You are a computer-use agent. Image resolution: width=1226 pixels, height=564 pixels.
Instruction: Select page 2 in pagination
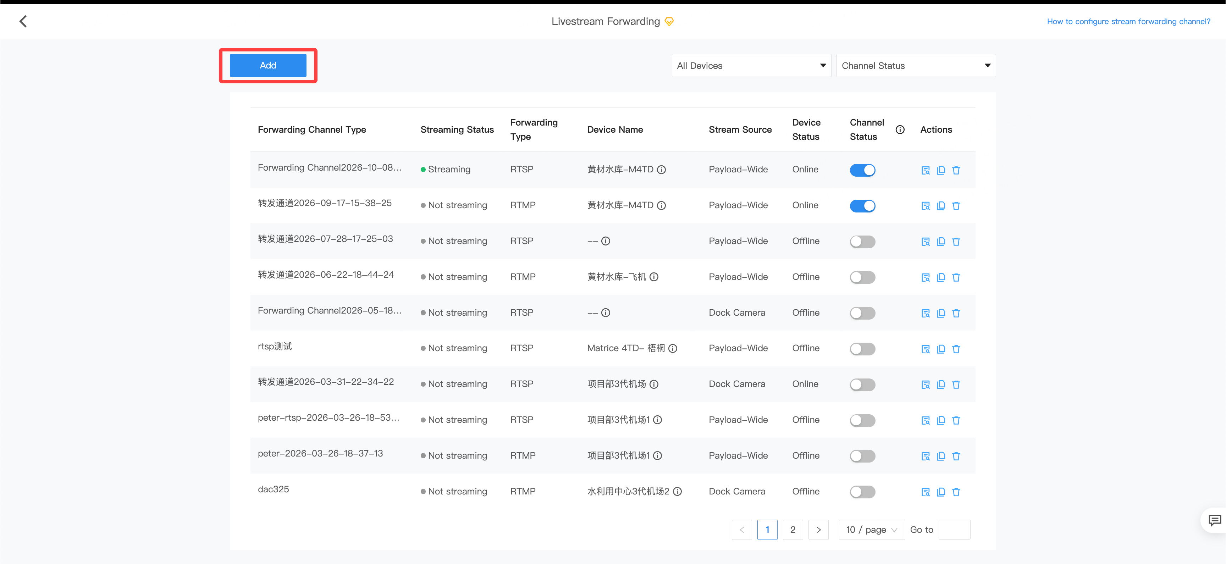(x=793, y=529)
